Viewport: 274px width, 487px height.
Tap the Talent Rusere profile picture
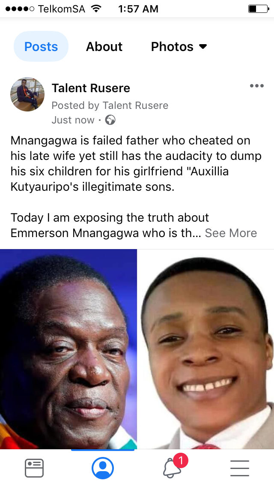pos(27,94)
